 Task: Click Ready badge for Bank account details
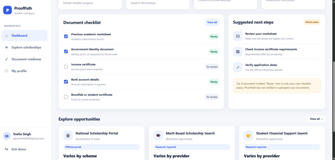click(214, 82)
